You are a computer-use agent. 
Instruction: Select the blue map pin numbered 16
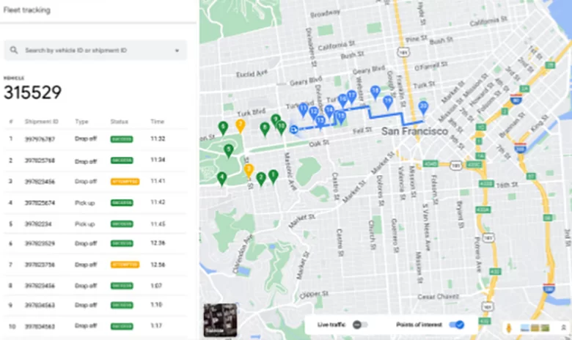(x=342, y=100)
